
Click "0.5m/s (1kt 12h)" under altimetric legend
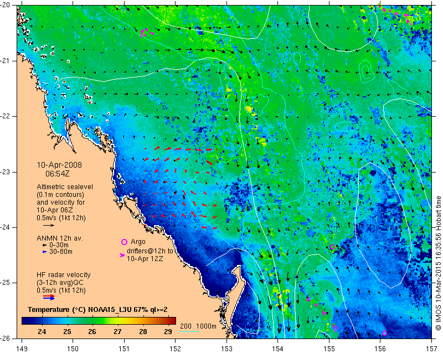pyautogui.click(x=61, y=218)
